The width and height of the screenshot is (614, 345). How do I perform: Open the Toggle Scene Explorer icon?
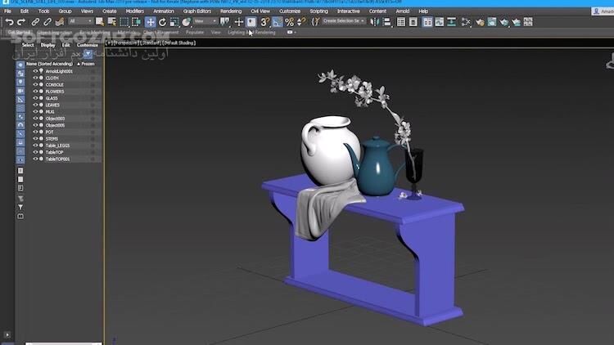(x=401, y=22)
